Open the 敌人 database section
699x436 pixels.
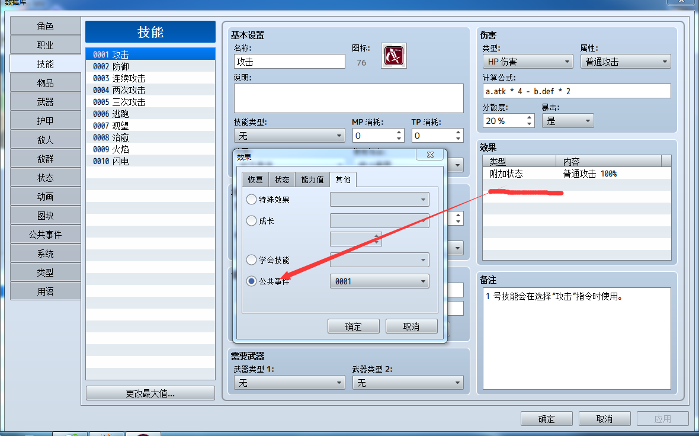pos(46,140)
